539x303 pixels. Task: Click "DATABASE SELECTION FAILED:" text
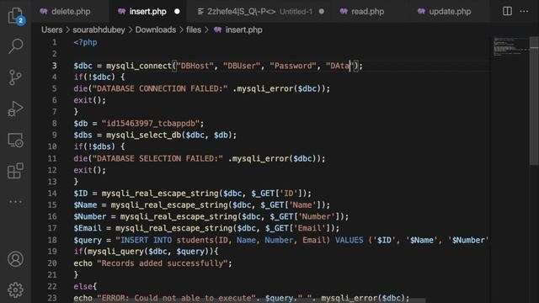click(157, 158)
